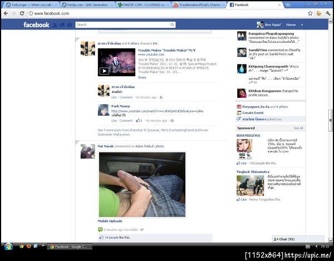Click the Create Event link

(x=253, y=113)
